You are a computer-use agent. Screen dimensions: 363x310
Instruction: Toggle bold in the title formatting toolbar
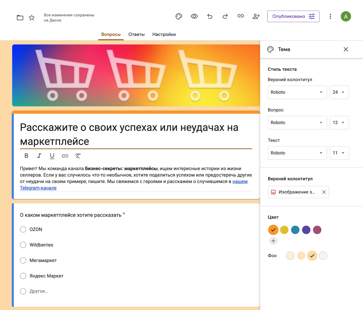[26, 156]
